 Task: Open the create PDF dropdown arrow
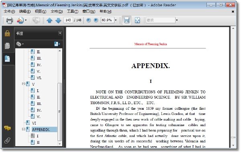coord(26,20)
